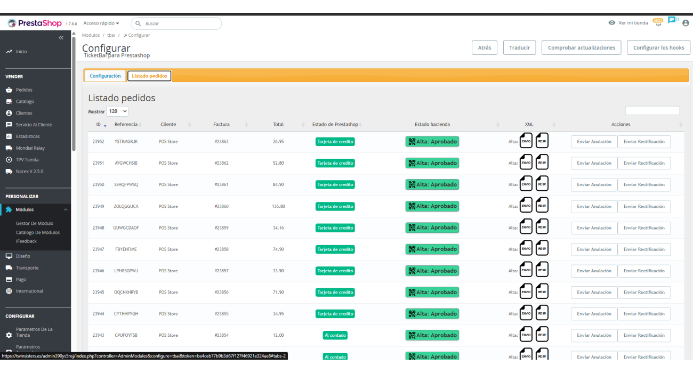Open the Mondial Relay sidebar item
The height and width of the screenshot is (373, 693).
tap(30, 148)
